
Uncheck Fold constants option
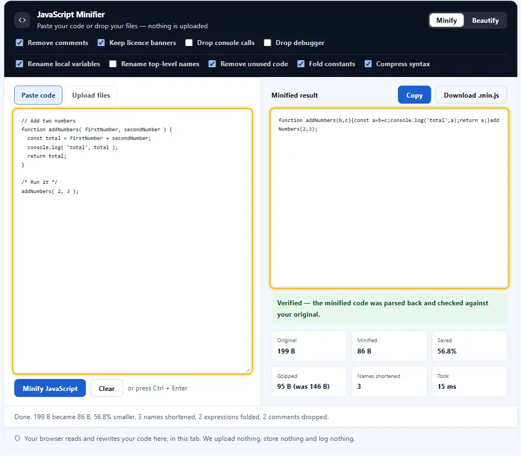pos(301,64)
